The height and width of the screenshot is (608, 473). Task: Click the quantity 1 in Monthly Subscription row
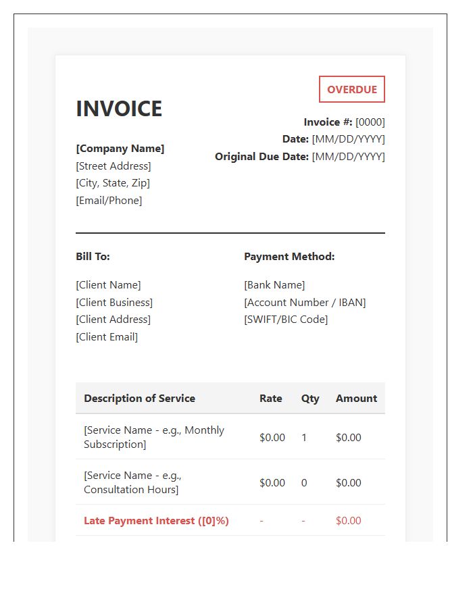pyautogui.click(x=304, y=437)
